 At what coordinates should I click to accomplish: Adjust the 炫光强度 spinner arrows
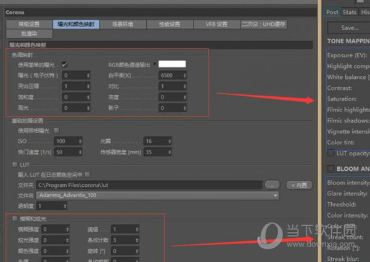(x=67, y=240)
